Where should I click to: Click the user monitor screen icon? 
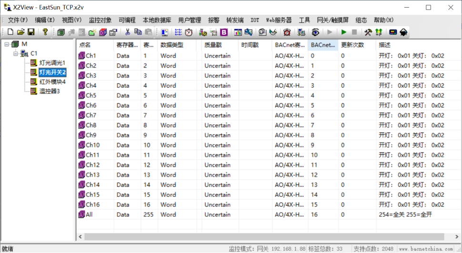click(165, 32)
